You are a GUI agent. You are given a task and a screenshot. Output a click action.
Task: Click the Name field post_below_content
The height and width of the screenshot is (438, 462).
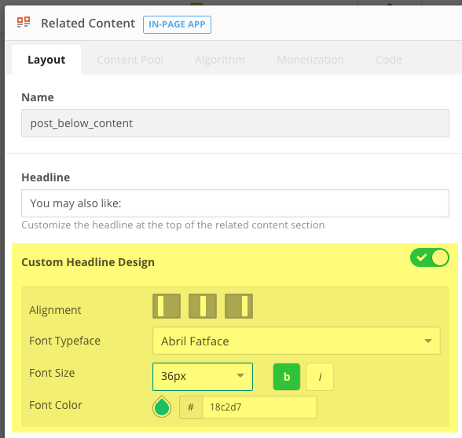[235, 123]
